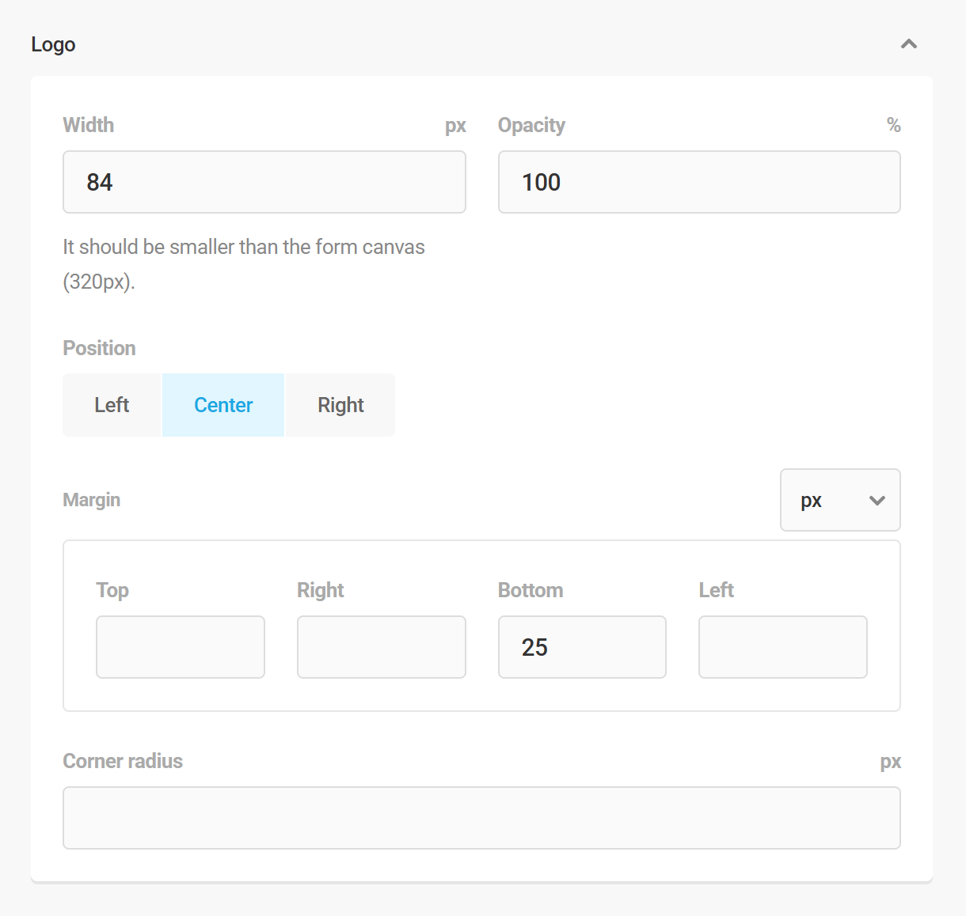Click the Position label

click(x=99, y=348)
